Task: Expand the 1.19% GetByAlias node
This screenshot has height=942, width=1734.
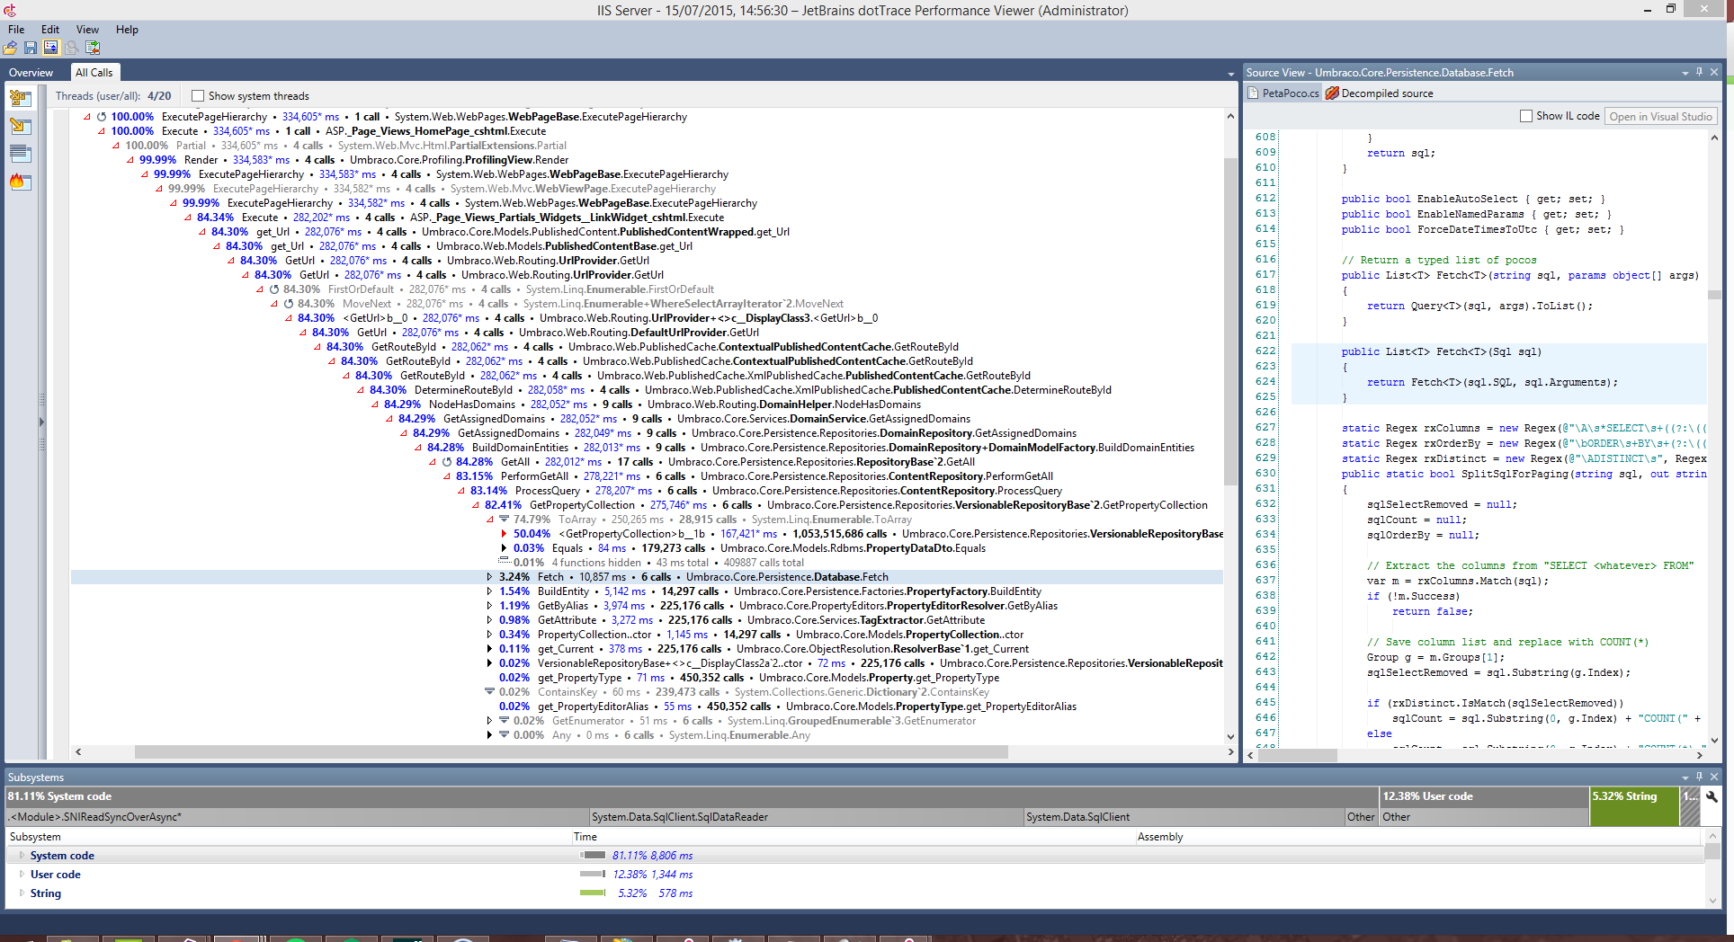Action: point(489,606)
